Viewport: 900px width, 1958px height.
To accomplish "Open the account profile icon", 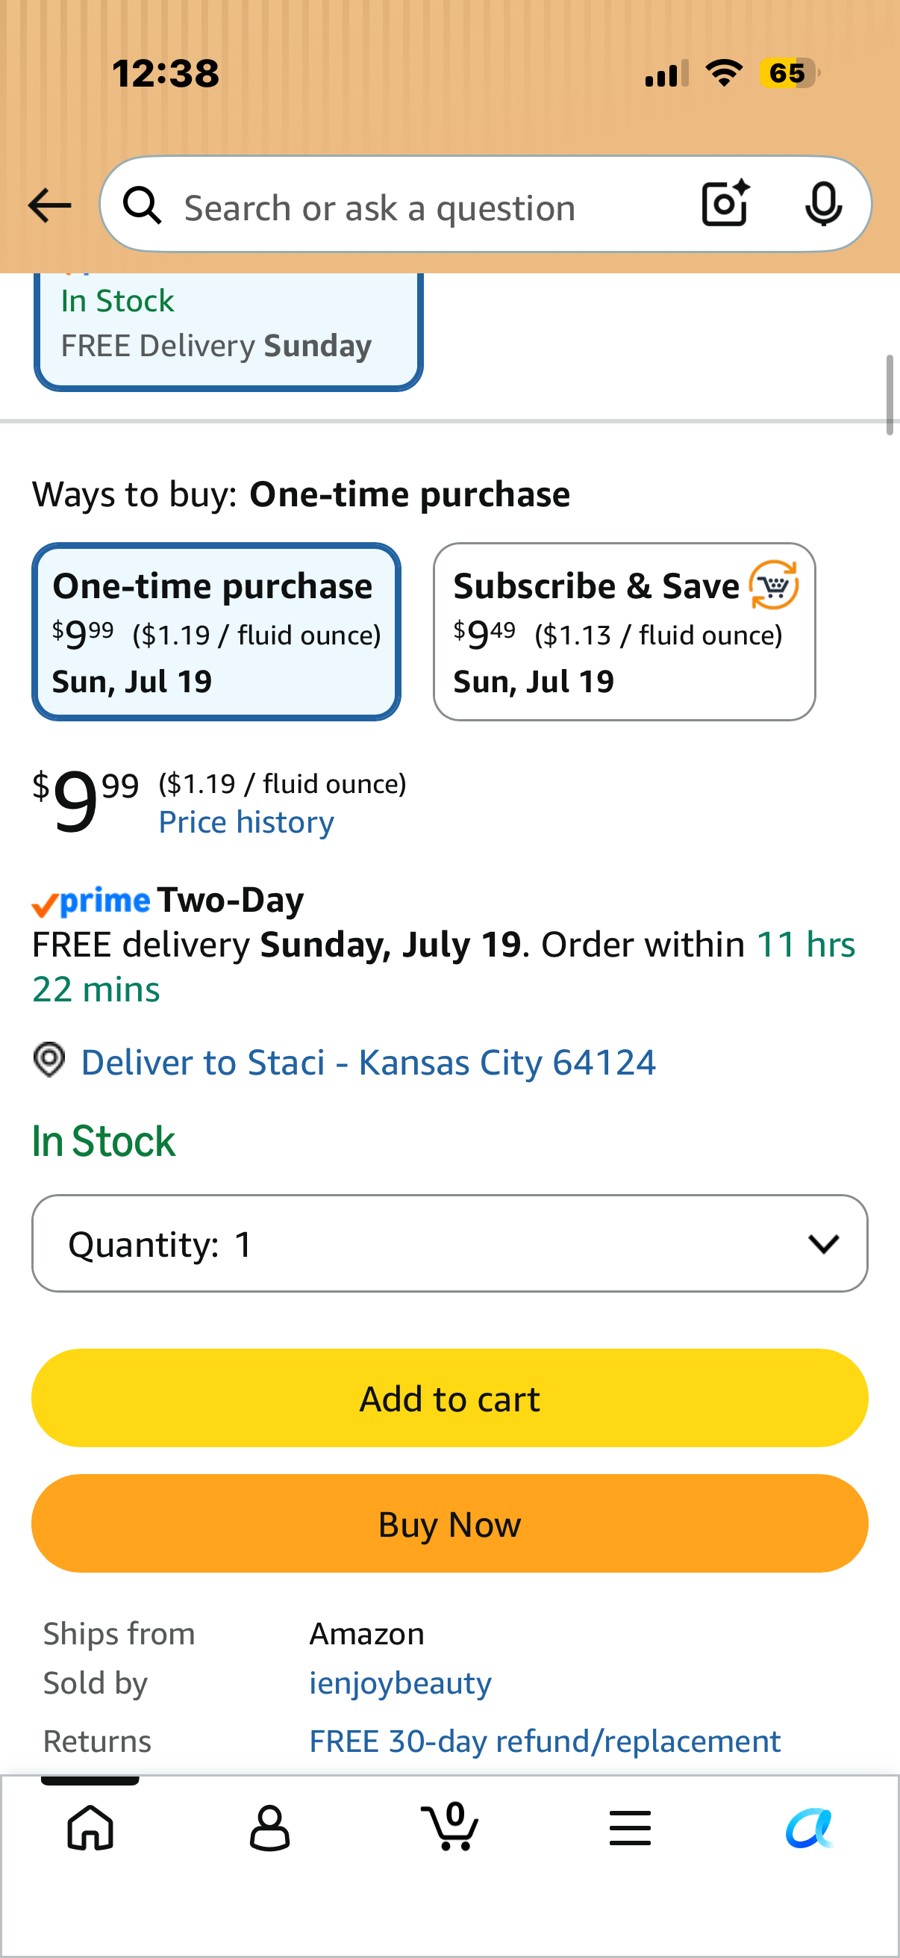I will [x=269, y=1827].
